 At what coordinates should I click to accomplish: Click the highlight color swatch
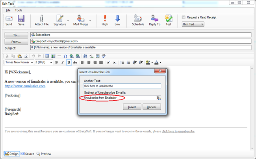click(148, 63)
